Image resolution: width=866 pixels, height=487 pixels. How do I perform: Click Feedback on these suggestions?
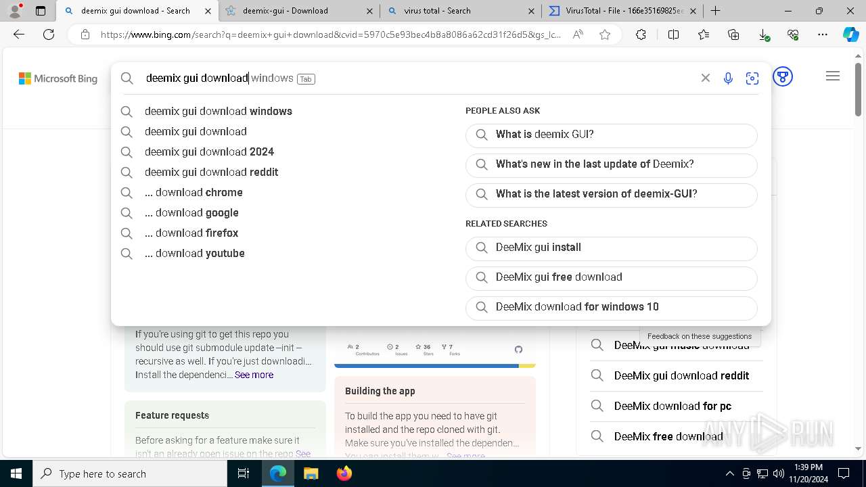[700, 336]
